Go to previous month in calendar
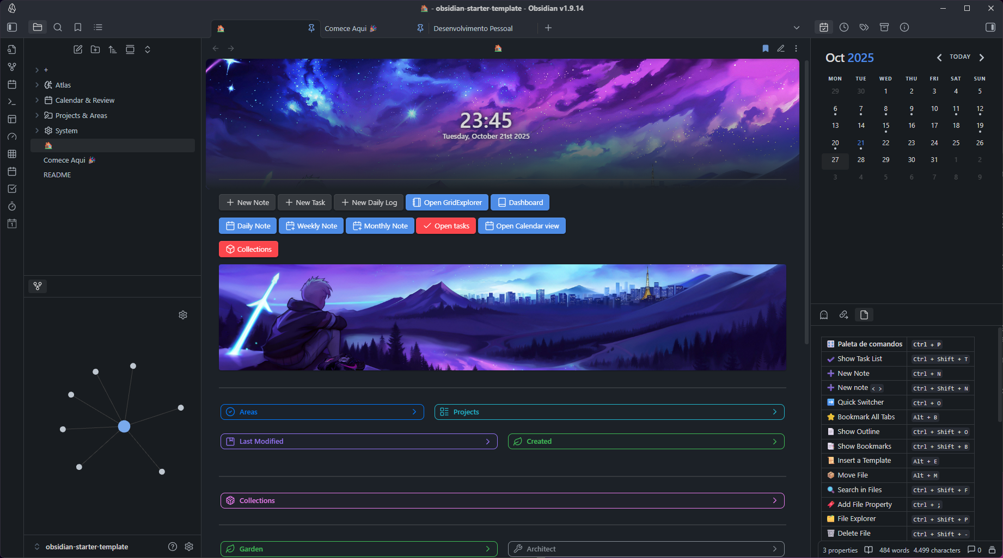Image resolution: width=1003 pixels, height=558 pixels. (939, 57)
